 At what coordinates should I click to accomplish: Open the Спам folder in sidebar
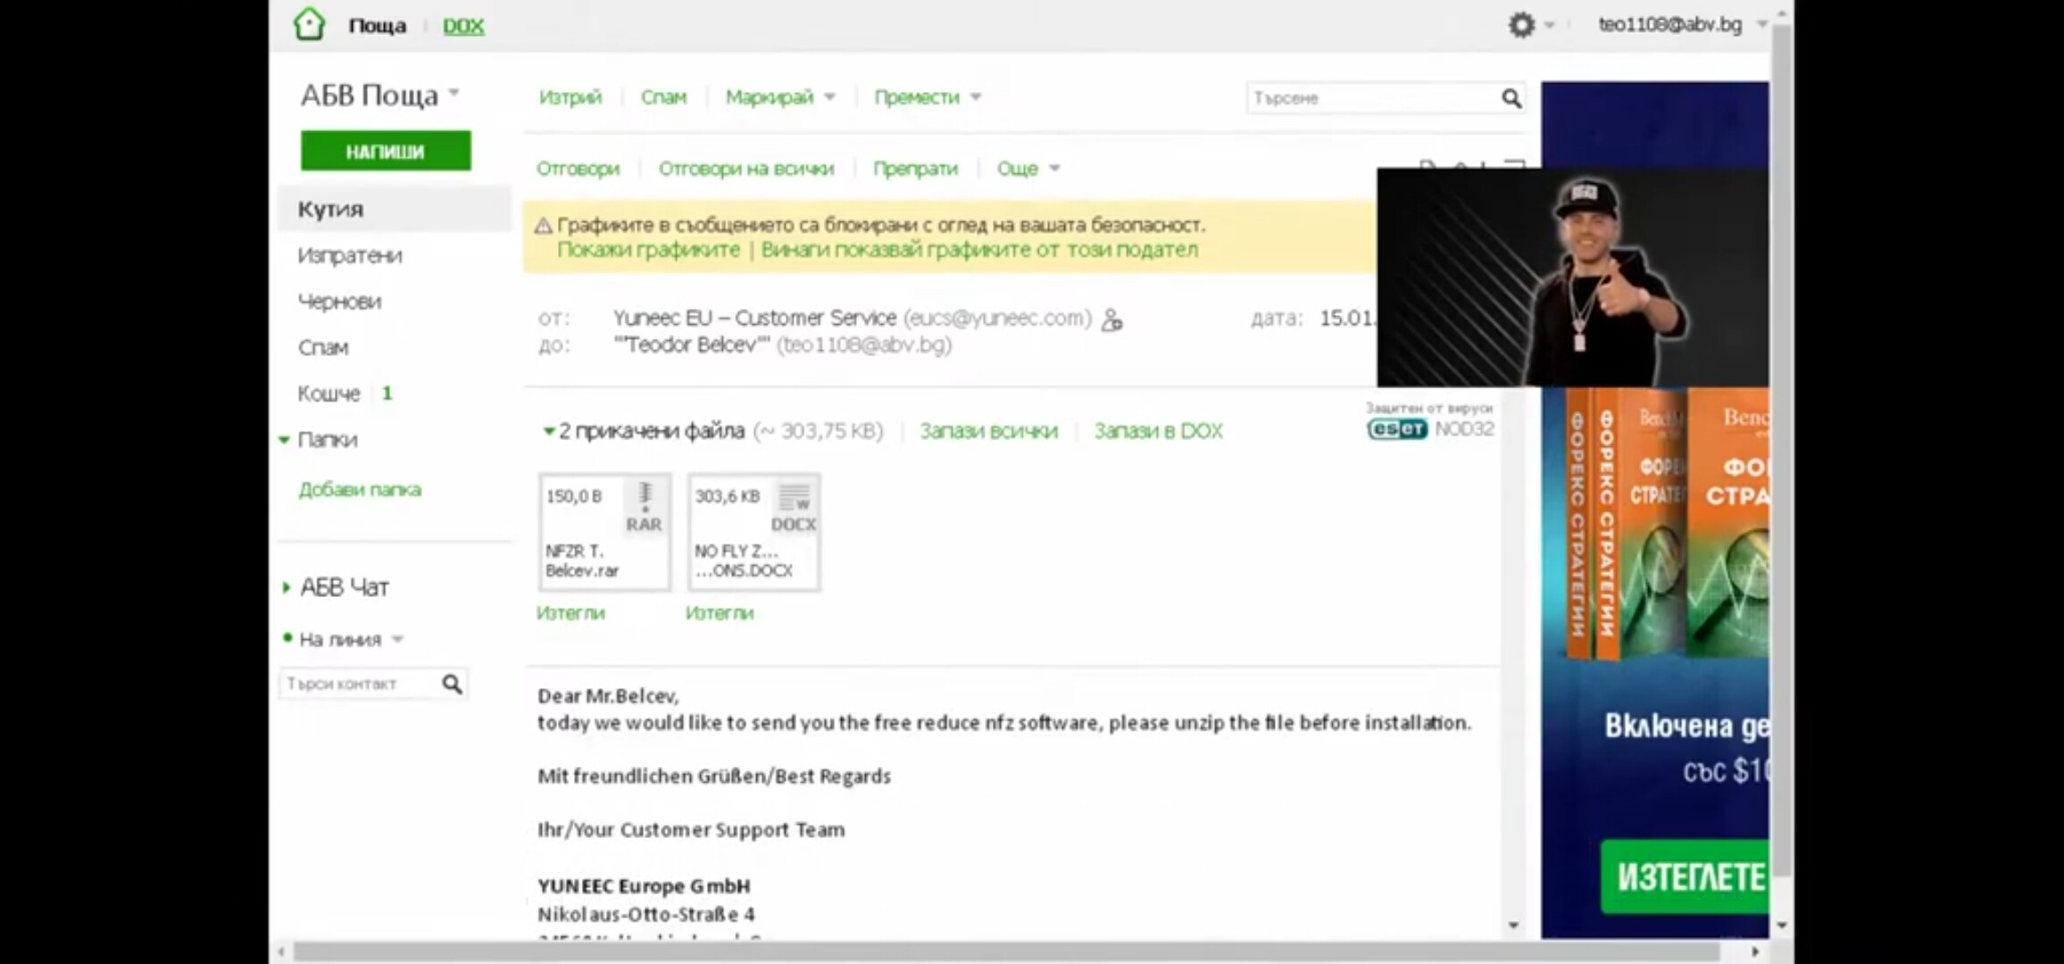[x=323, y=347]
